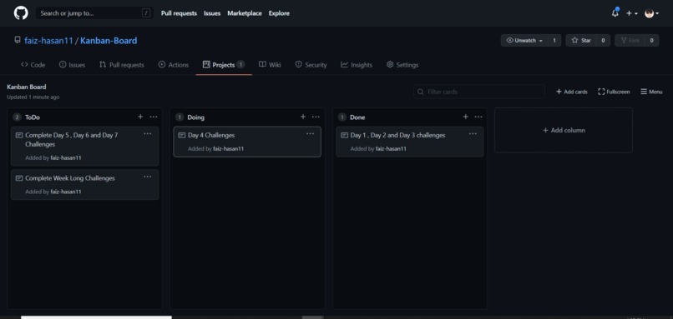Open Done column options menu

(x=478, y=117)
